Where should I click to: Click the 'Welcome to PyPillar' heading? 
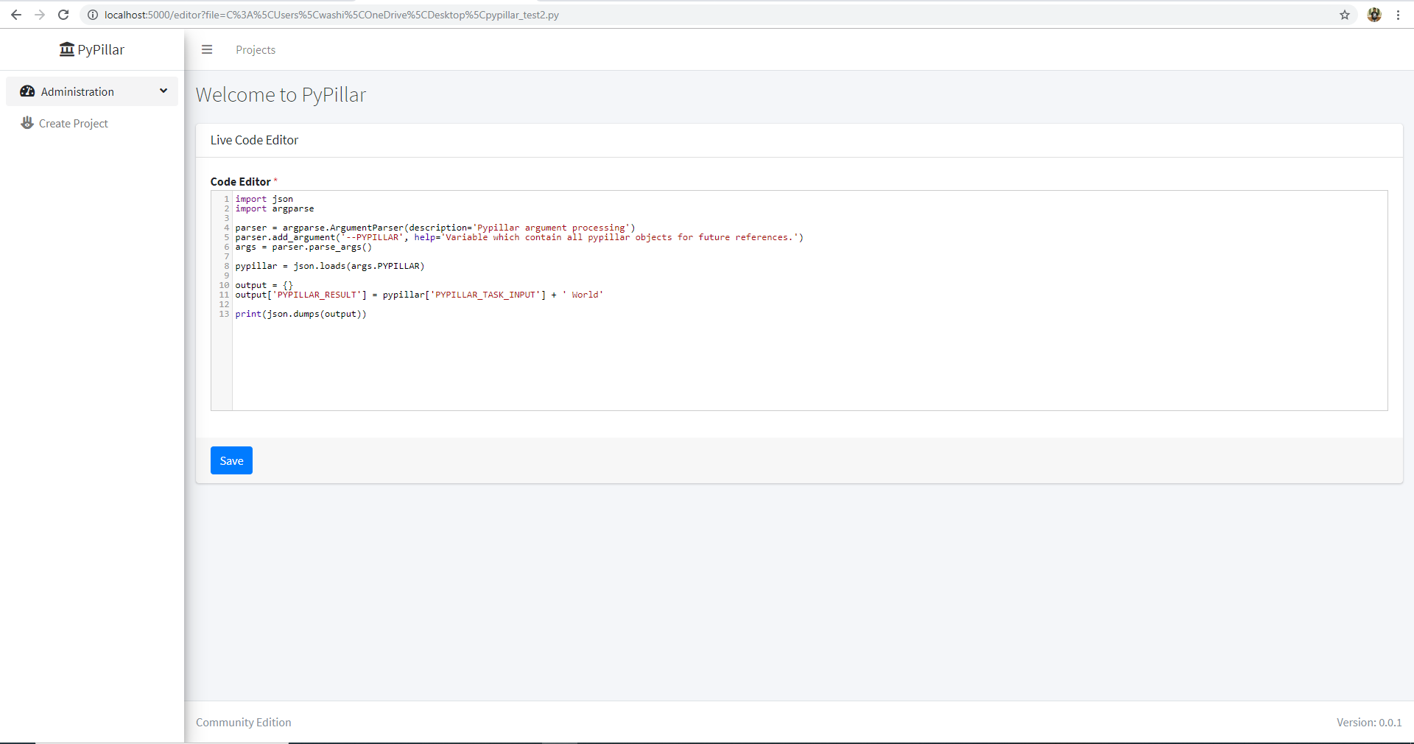click(x=281, y=95)
